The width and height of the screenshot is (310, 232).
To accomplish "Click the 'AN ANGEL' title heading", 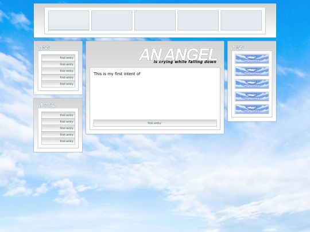I will [178, 54].
